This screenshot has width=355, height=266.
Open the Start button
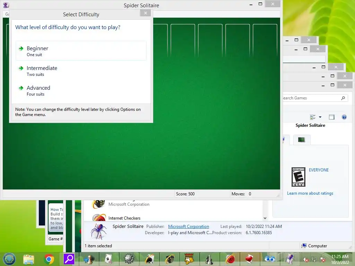(x=9, y=259)
